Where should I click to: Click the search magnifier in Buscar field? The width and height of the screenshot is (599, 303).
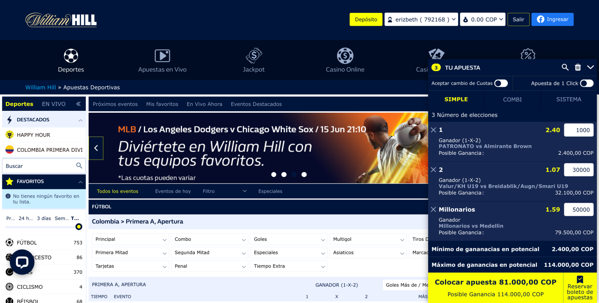pos(79,166)
